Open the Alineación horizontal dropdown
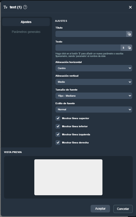 94,68
